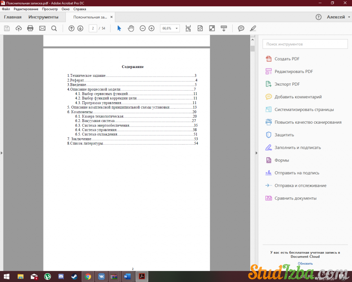
Task: Go to next page arrow
Action: point(80,28)
